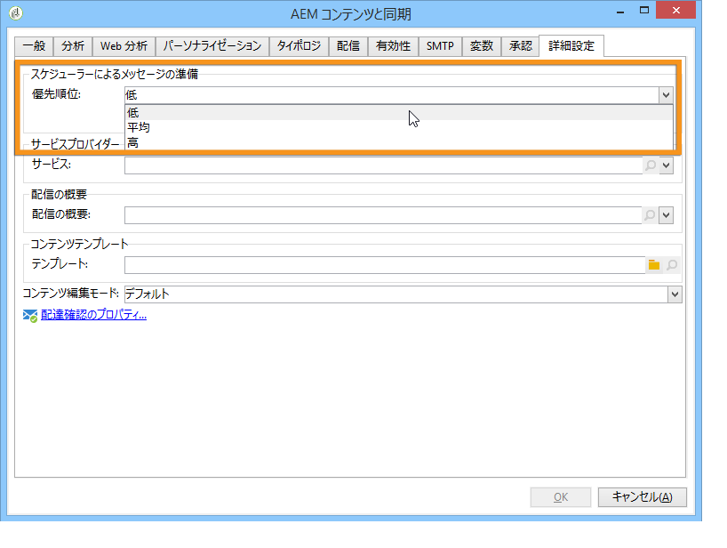Collapse the 優先順位 dropdown arrow
The width and height of the screenshot is (727, 548).
tap(667, 95)
